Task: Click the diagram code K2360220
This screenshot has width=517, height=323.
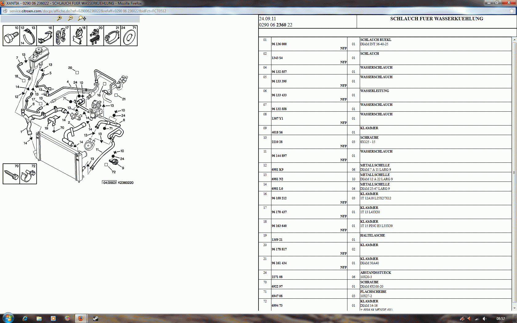Action: 126,183
